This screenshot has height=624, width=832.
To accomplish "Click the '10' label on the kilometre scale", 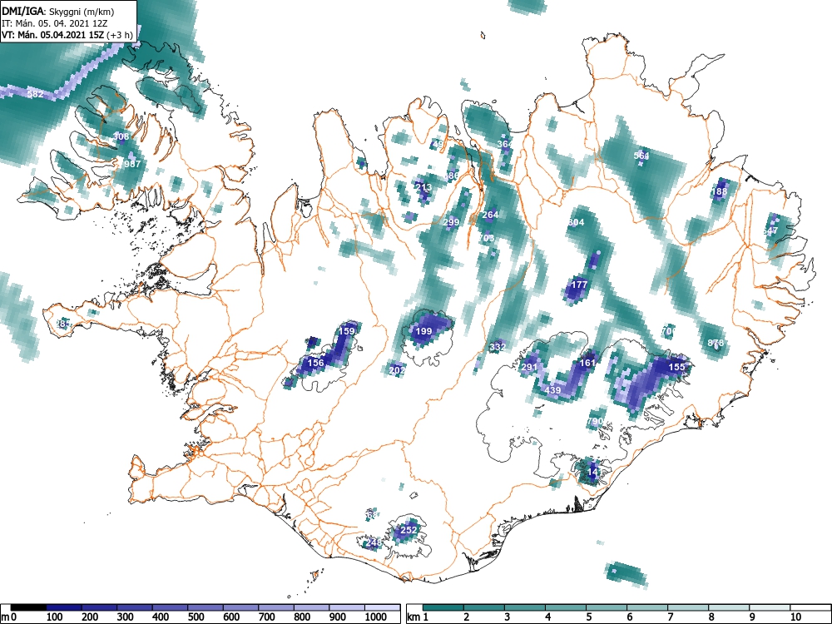I will (x=795, y=617).
